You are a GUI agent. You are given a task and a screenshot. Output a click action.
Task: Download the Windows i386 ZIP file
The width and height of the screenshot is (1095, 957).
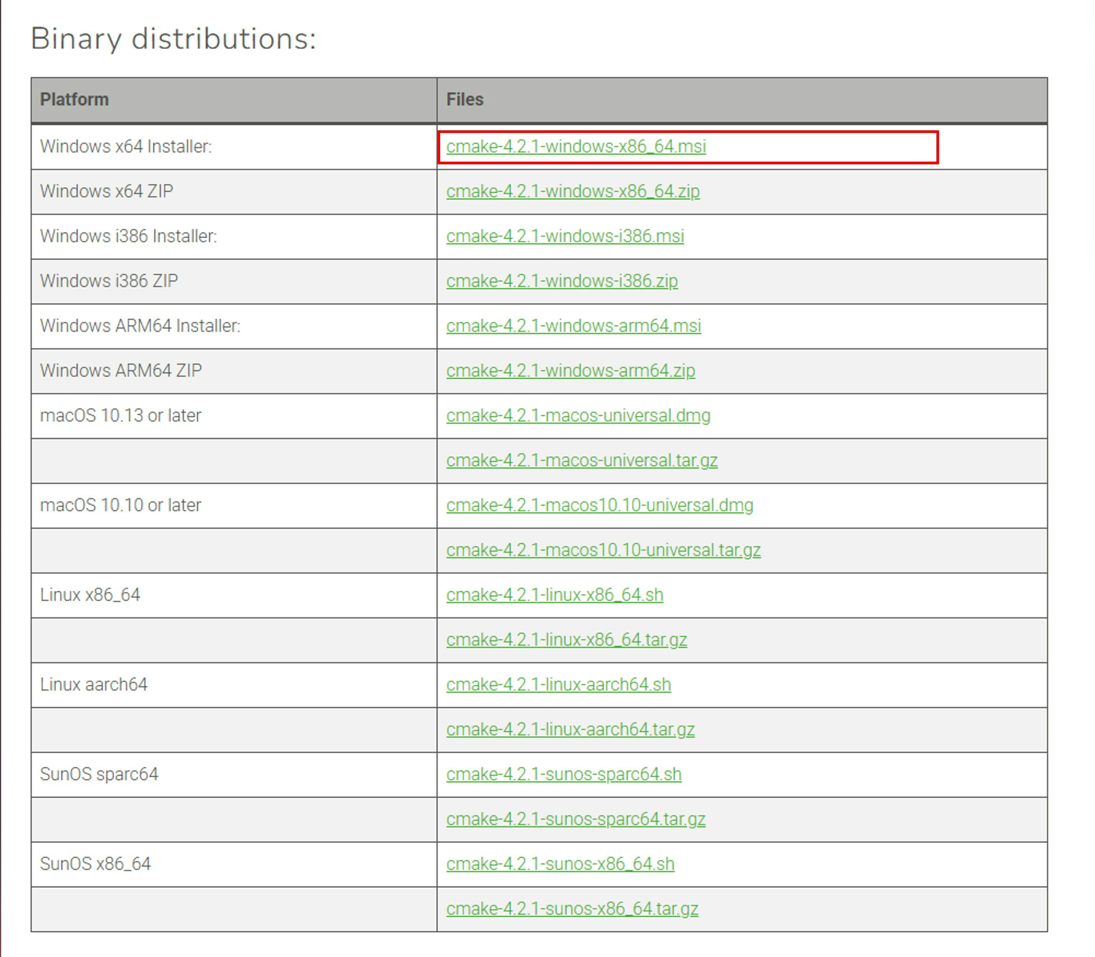562,281
